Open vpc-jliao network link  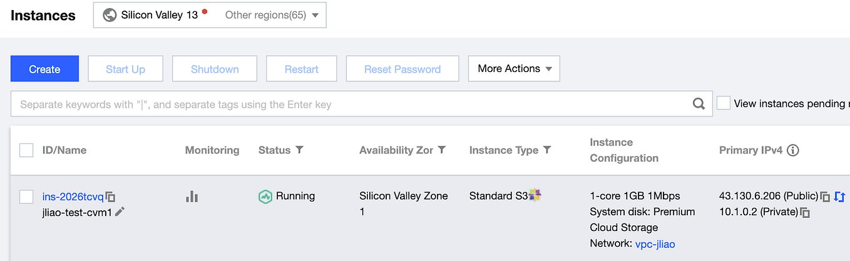(655, 244)
